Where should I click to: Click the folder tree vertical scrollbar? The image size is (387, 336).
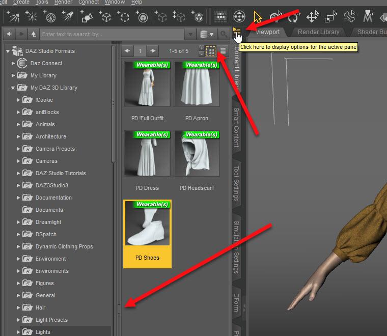113,104
